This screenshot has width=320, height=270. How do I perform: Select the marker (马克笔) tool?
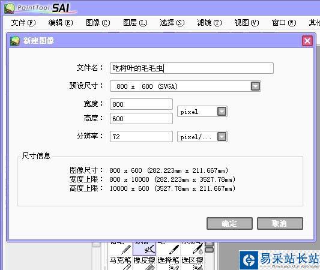pos(121,263)
